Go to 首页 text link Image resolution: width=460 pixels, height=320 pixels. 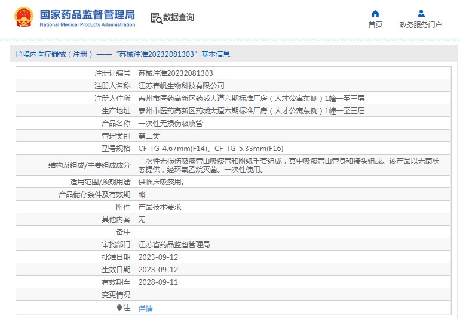376,25
